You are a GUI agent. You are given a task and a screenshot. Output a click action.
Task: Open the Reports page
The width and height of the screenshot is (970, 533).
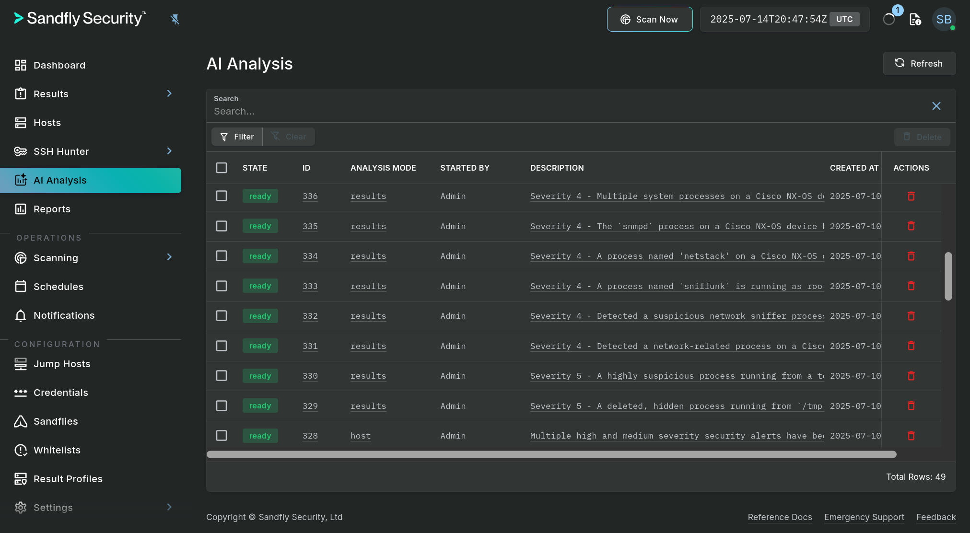click(91, 209)
